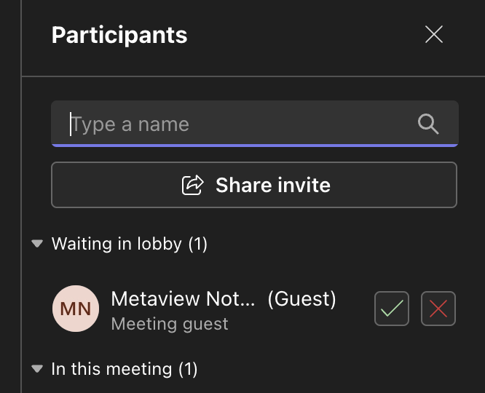The image size is (485, 393).
Task: Click the share arrow icon
Action: point(192,185)
